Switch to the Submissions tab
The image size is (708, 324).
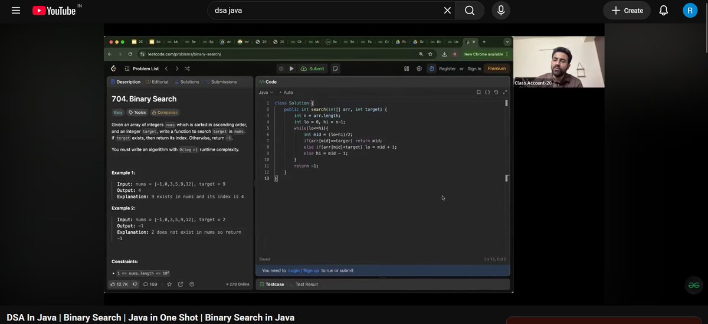(x=221, y=82)
